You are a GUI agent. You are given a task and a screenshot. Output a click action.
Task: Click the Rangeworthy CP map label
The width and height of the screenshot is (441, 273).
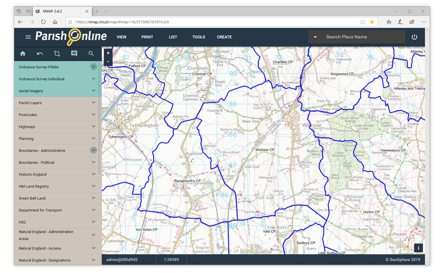tap(187, 181)
